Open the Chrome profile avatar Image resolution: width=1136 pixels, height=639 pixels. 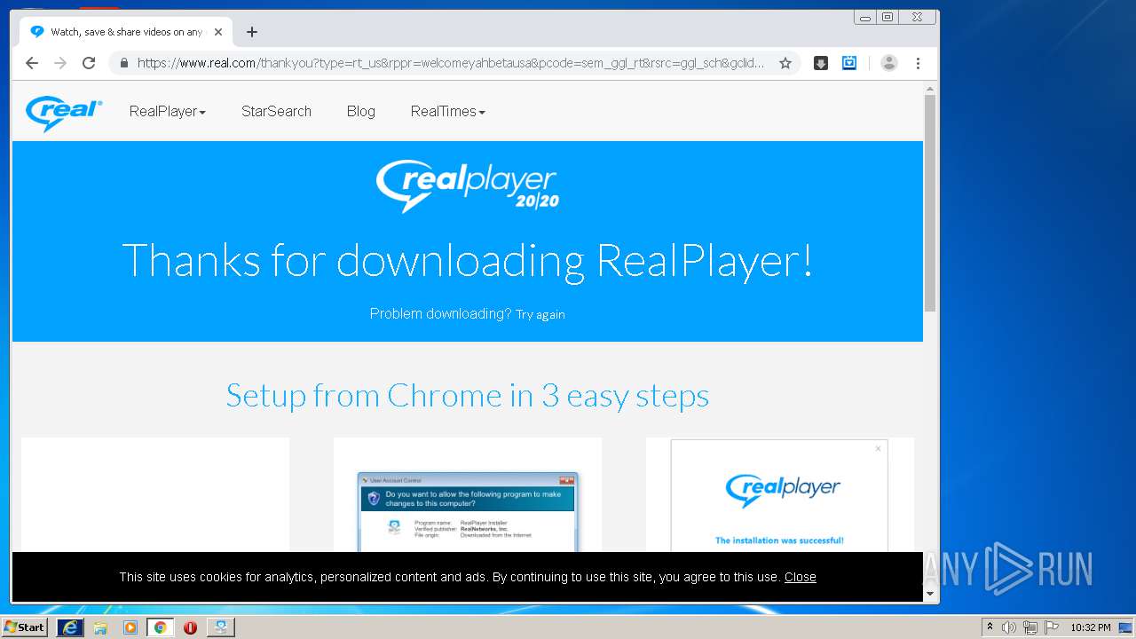[889, 63]
